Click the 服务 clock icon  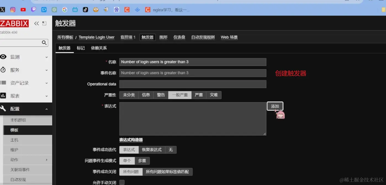tap(3, 70)
